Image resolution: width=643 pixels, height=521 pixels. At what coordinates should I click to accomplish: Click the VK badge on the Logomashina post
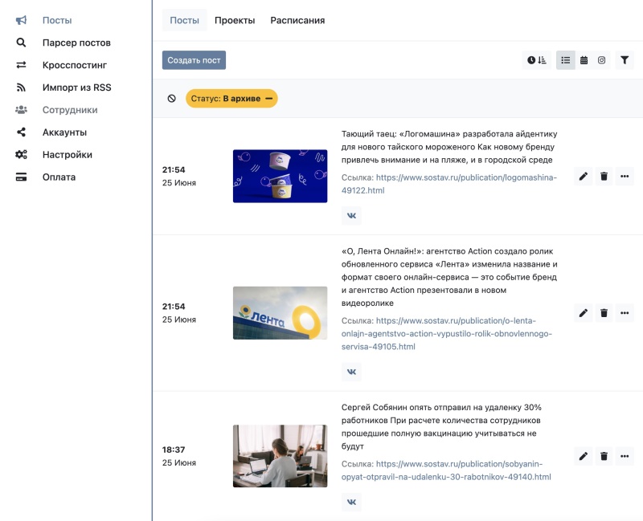point(351,215)
